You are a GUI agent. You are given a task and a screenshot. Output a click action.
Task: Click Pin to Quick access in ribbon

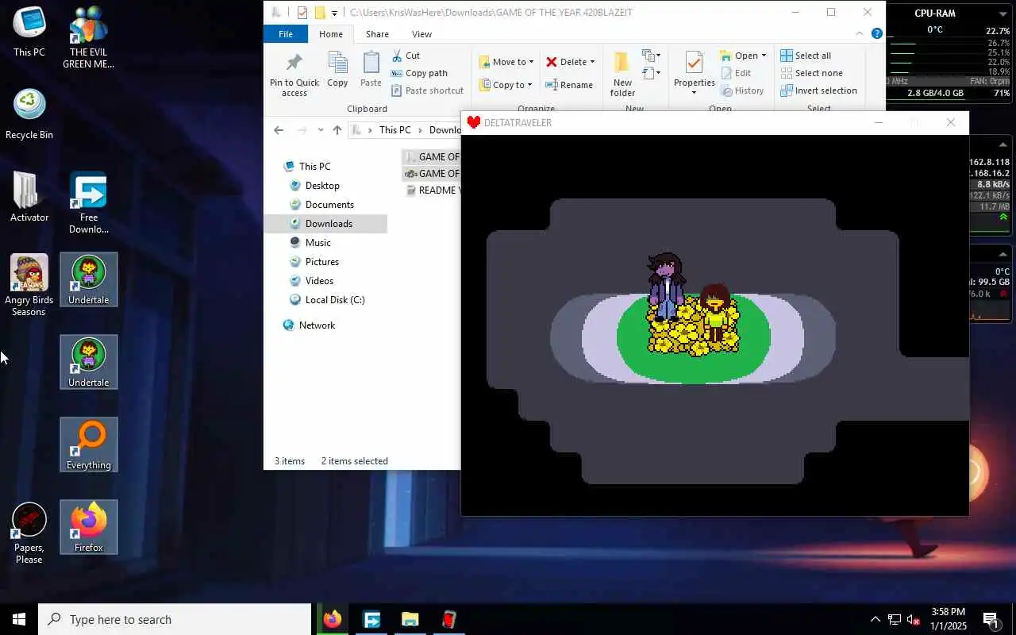pyautogui.click(x=294, y=75)
